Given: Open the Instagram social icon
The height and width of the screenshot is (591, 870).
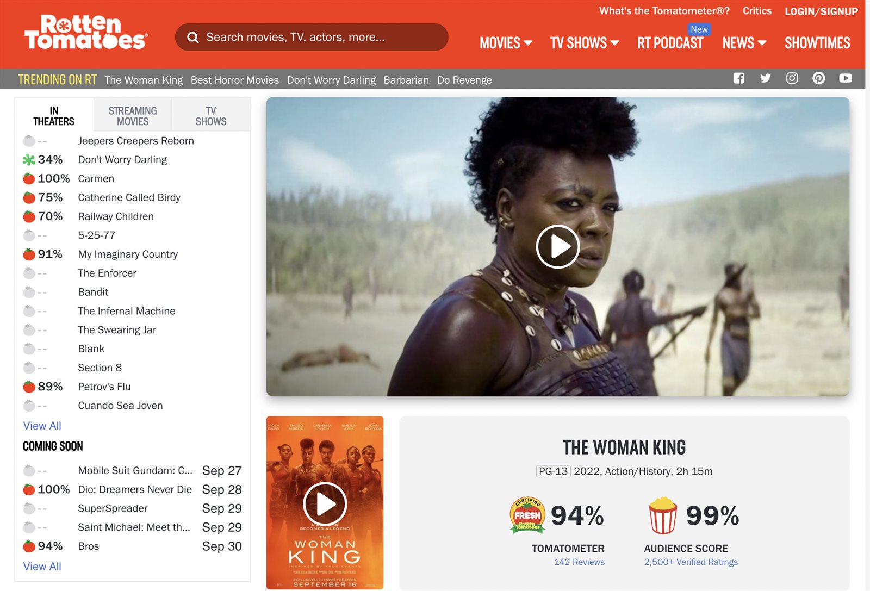Looking at the screenshot, I should tap(792, 78).
